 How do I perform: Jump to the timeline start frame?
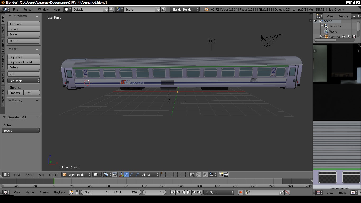click(x=173, y=192)
